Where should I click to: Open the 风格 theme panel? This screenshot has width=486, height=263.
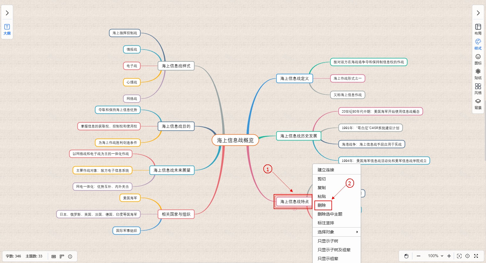click(x=478, y=89)
